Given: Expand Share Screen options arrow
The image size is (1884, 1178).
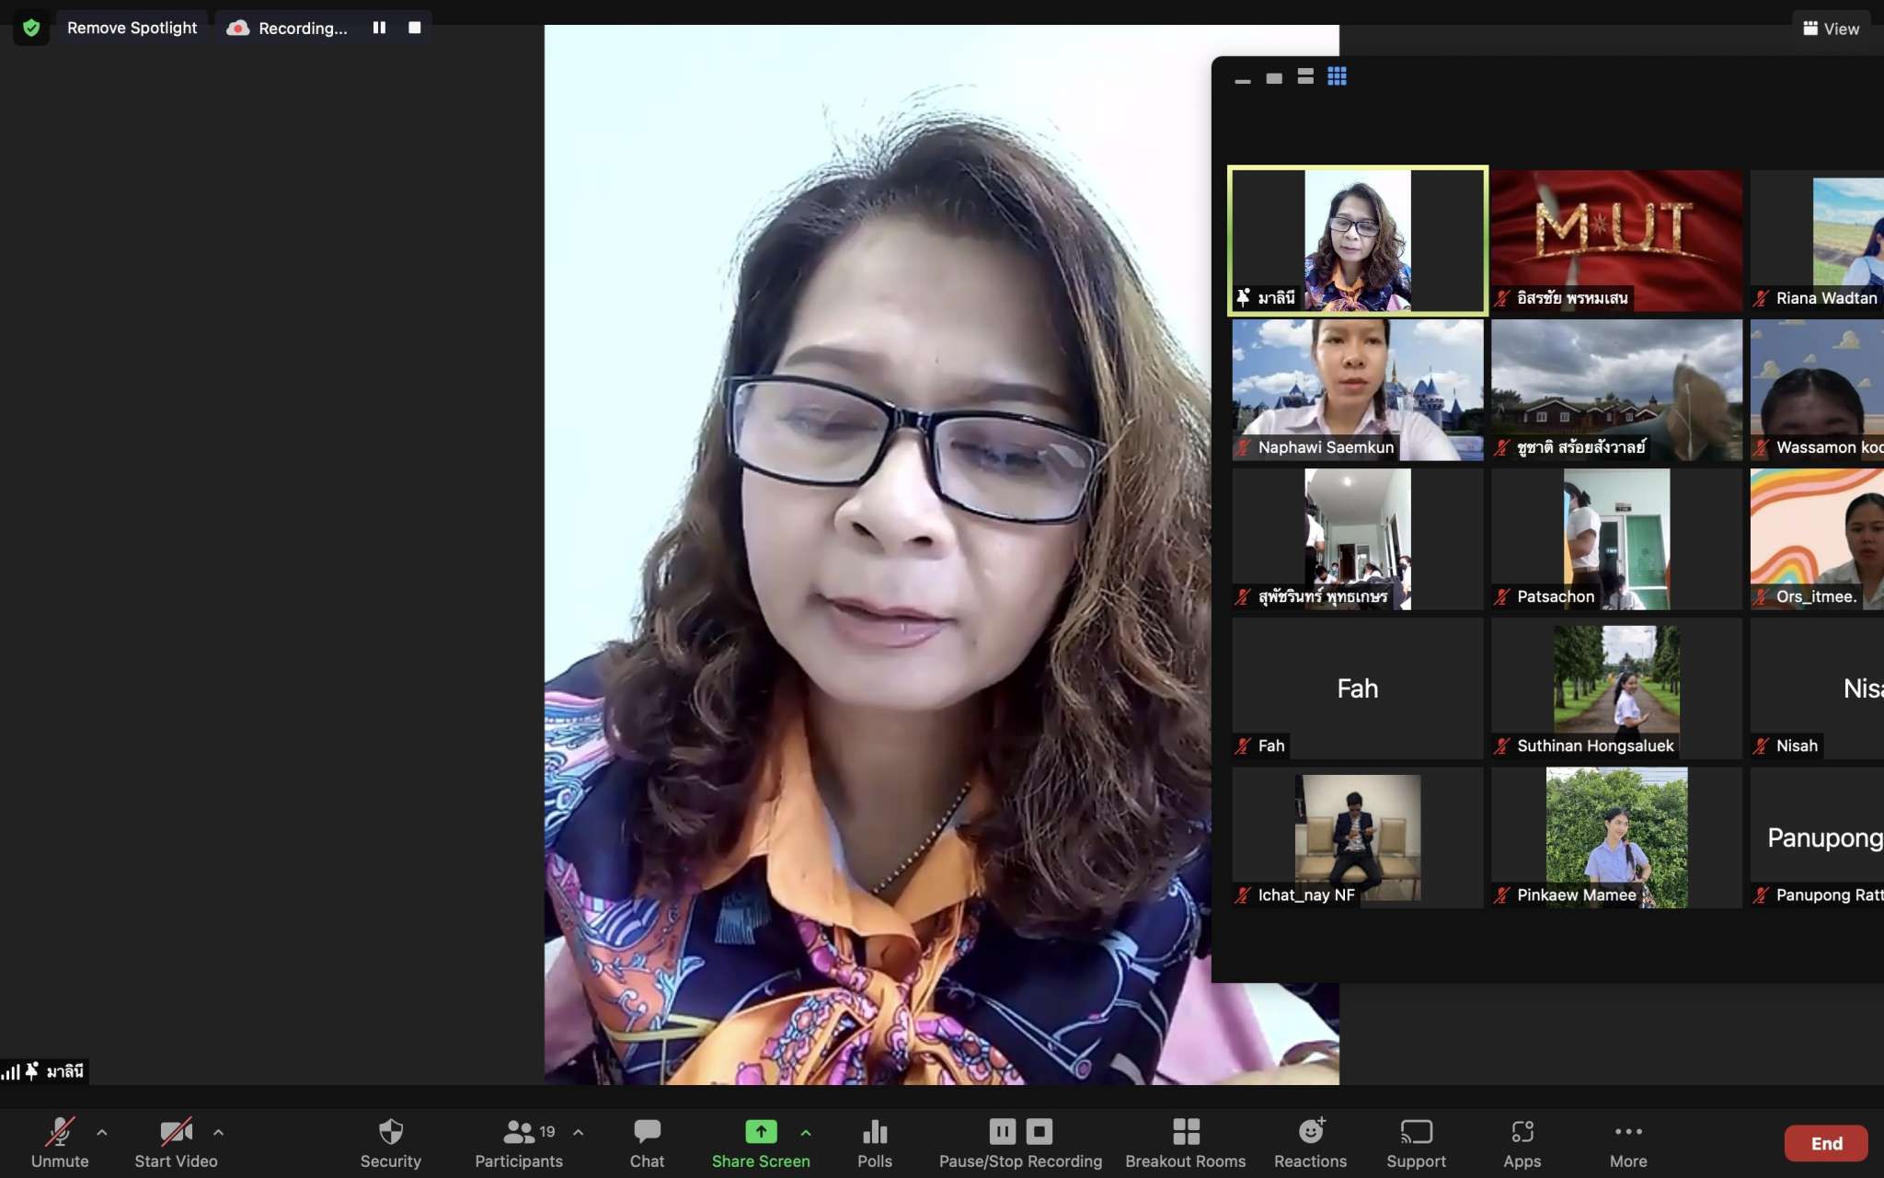Looking at the screenshot, I should [x=806, y=1132].
